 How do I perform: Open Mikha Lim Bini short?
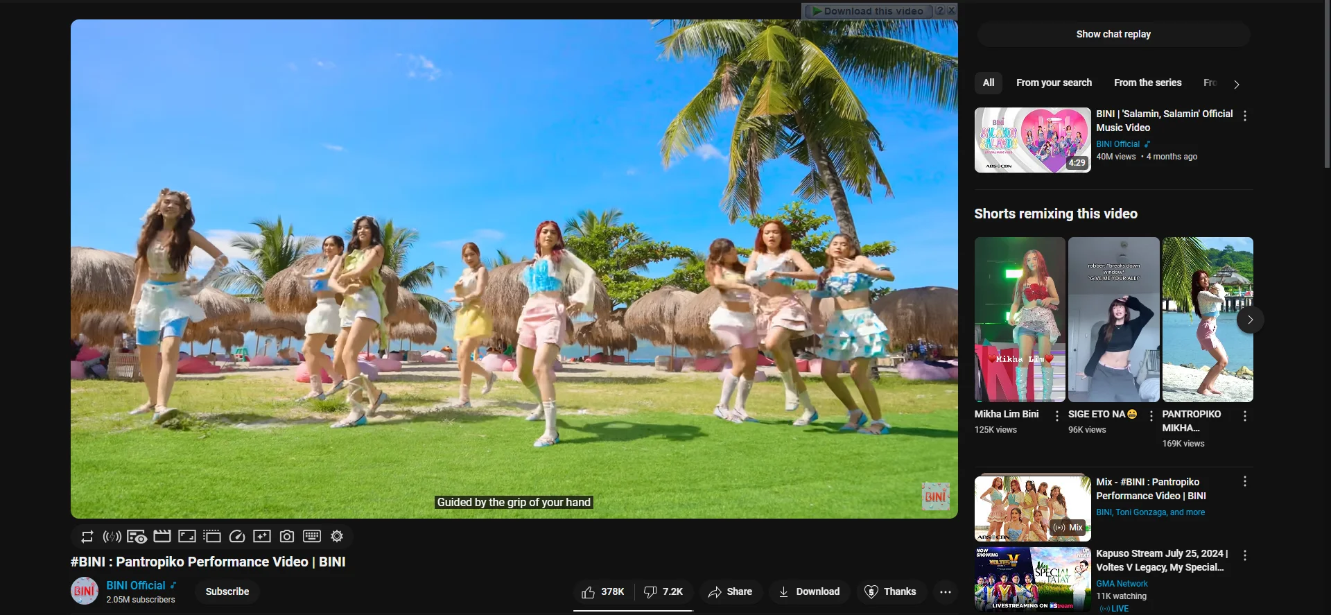click(1020, 320)
